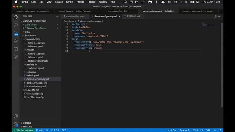
Task: Open Explorer more actions ellipsis
Action: point(57,16)
